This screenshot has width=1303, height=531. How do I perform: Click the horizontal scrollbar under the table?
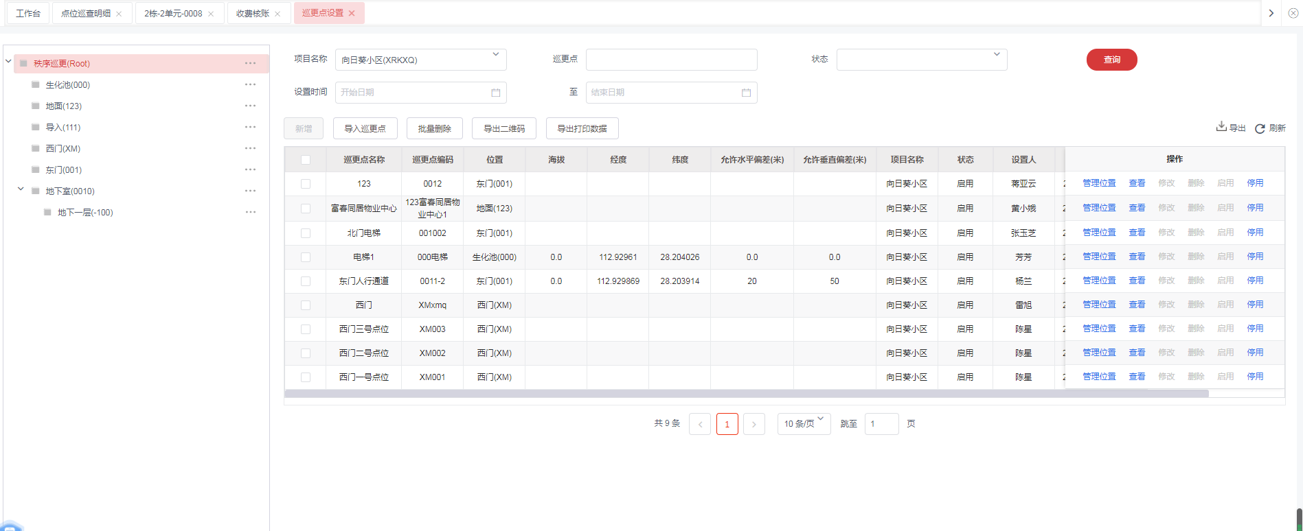click(746, 394)
